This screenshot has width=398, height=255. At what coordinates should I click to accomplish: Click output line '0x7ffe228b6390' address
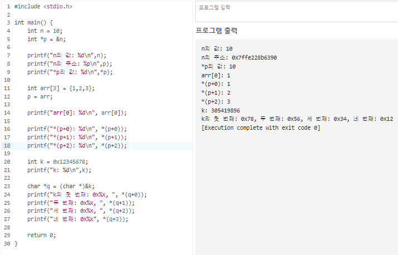[x=254, y=58]
